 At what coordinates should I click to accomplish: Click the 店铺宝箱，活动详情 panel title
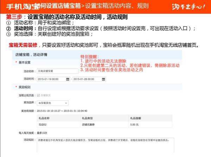[31, 54]
